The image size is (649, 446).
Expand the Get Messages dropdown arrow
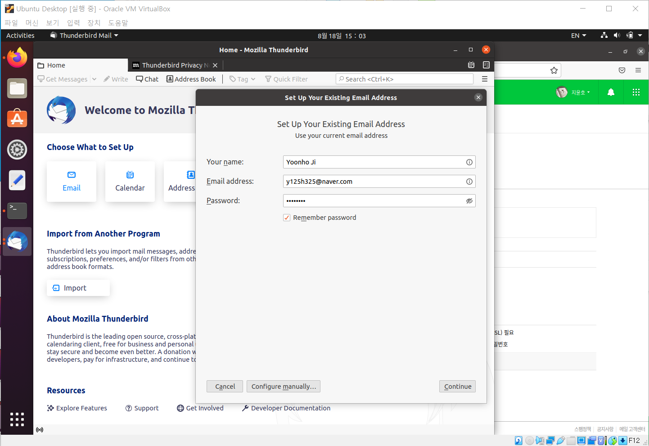tap(94, 79)
